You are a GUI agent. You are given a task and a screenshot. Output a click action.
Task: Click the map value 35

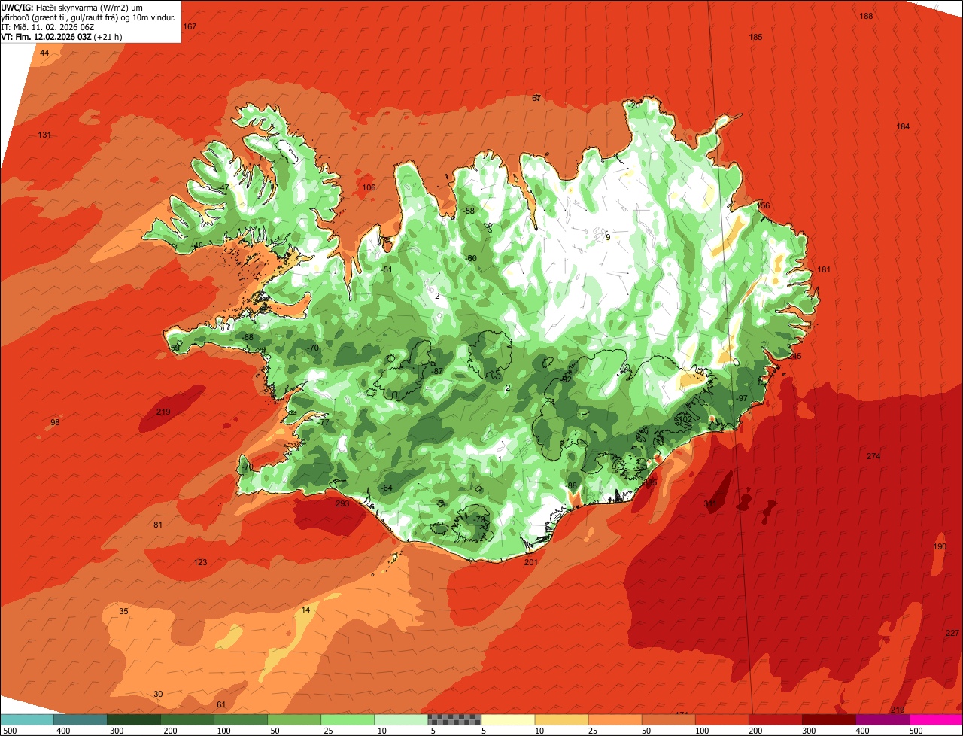click(123, 611)
